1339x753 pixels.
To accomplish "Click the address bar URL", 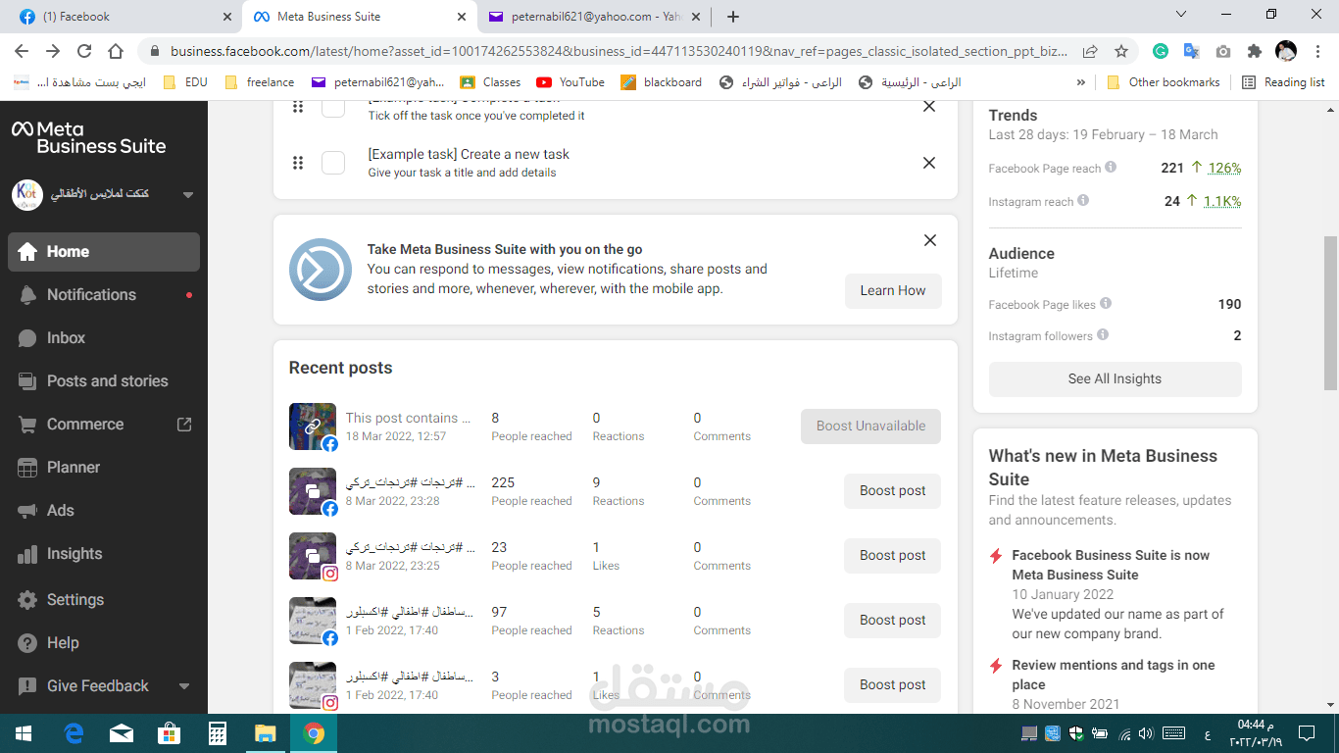I will pyautogui.click(x=618, y=51).
